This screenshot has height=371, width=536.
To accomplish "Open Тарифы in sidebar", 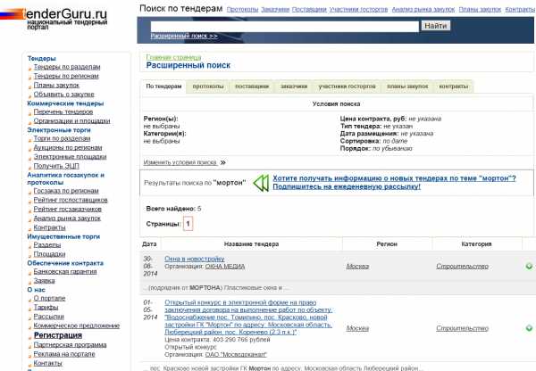I will (x=46, y=308).
